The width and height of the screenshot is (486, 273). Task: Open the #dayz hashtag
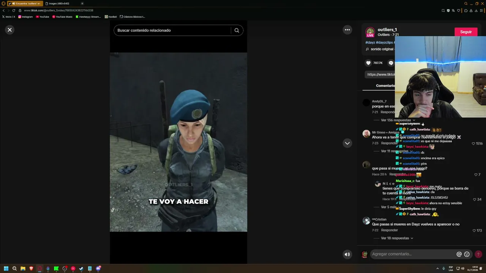coord(370,42)
